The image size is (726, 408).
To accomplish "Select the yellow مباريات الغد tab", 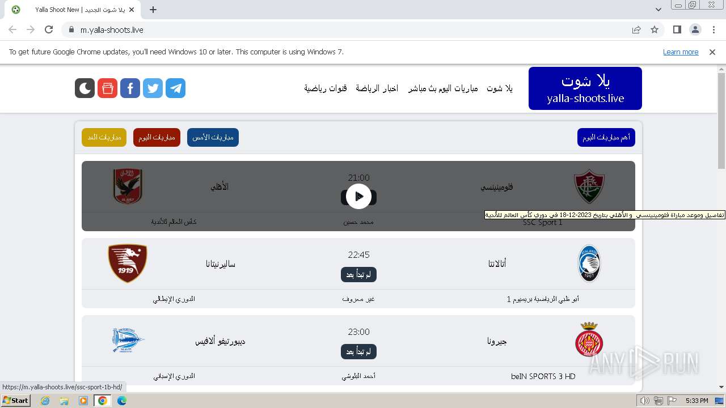I will [x=104, y=137].
